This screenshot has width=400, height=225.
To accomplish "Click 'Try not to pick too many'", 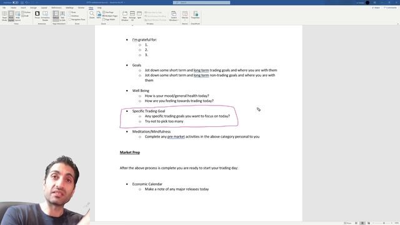I will tap(164, 121).
